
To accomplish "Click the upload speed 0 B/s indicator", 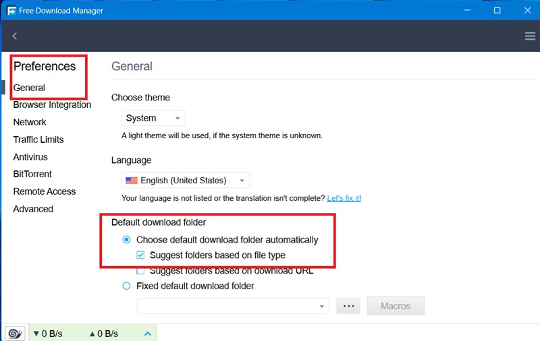I will click(104, 334).
